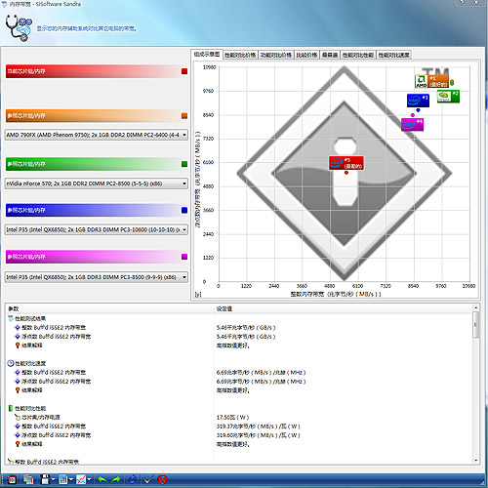Image resolution: width=488 pixels, height=488 pixels.
Task: Open the AMD 790FX reference dropdown
Action: [97, 135]
